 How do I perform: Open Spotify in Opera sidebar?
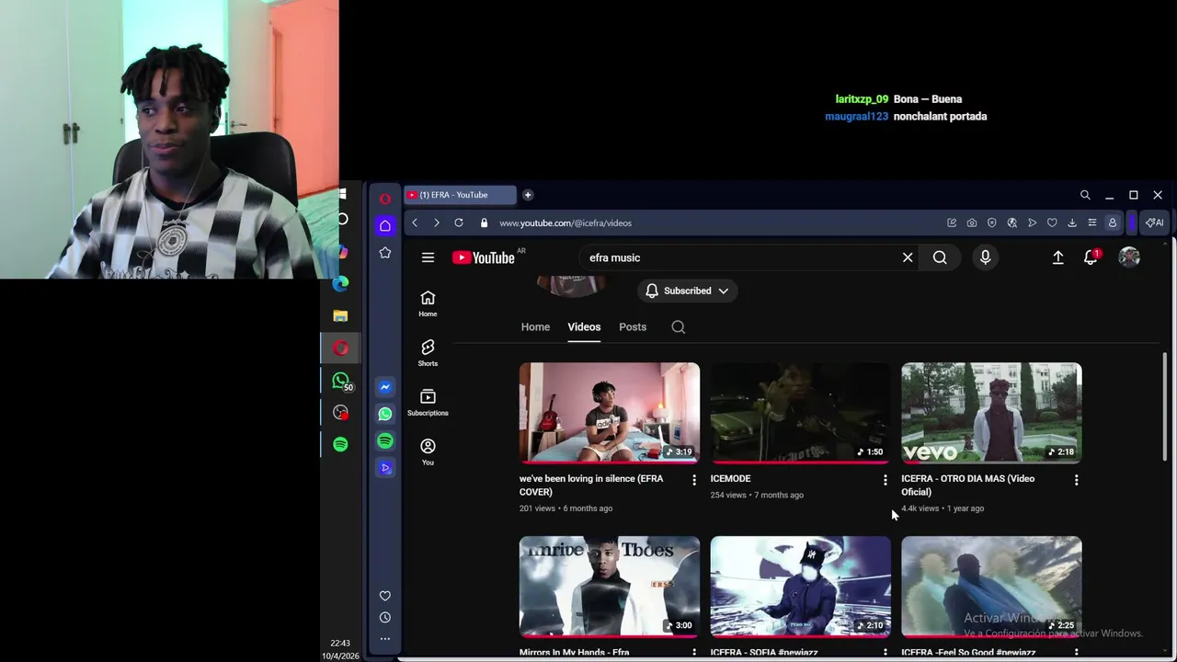[385, 441]
